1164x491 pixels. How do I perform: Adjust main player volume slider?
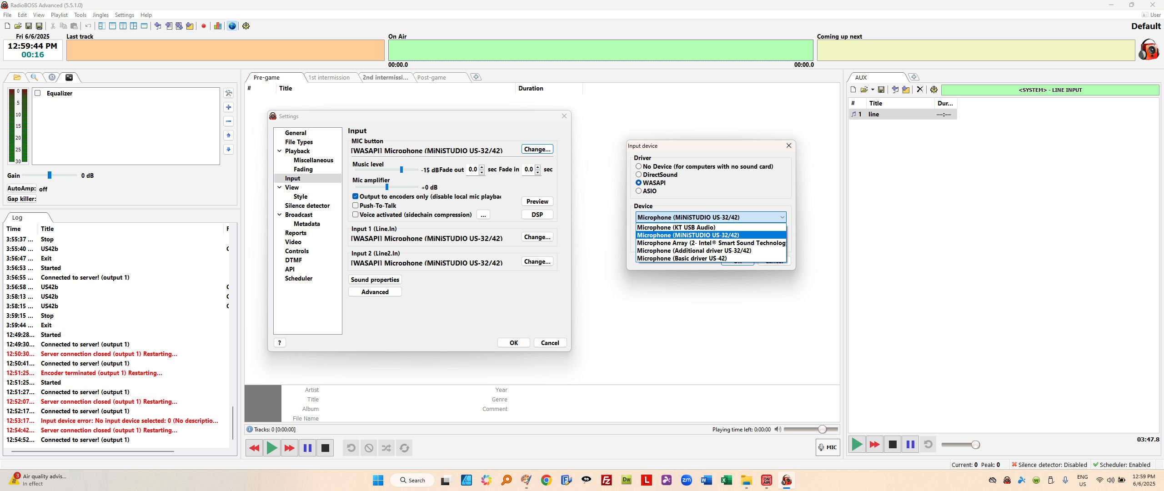click(x=822, y=429)
